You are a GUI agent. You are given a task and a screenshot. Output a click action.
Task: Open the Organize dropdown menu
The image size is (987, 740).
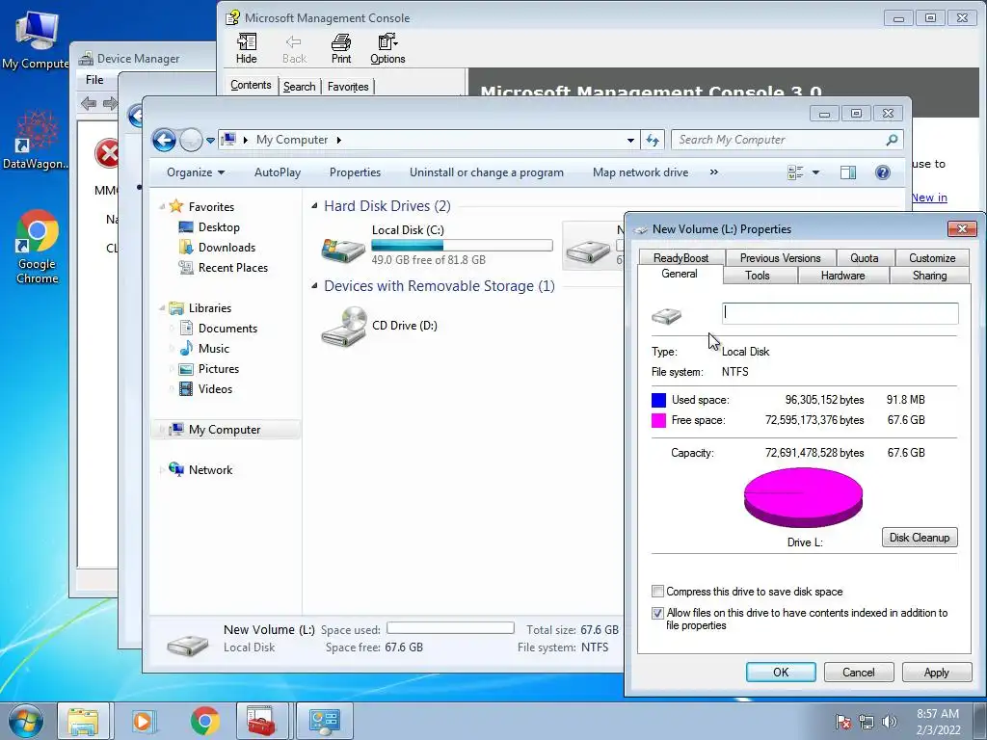(x=195, y=172)
